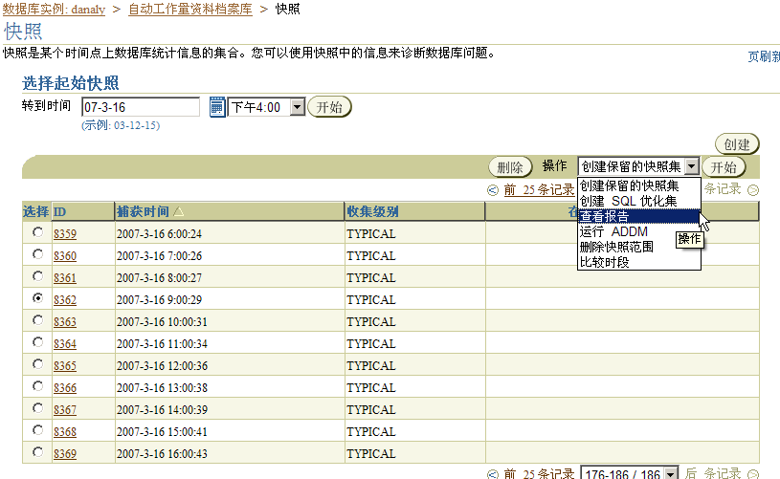Open snapshot ID 8366 link
Screen dimensions: 780x479
pyautogui.click(x=65, y=387)
